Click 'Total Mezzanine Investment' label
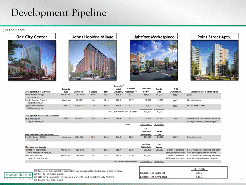Viewport: 246px width, 185px height. tap(125, 162)
